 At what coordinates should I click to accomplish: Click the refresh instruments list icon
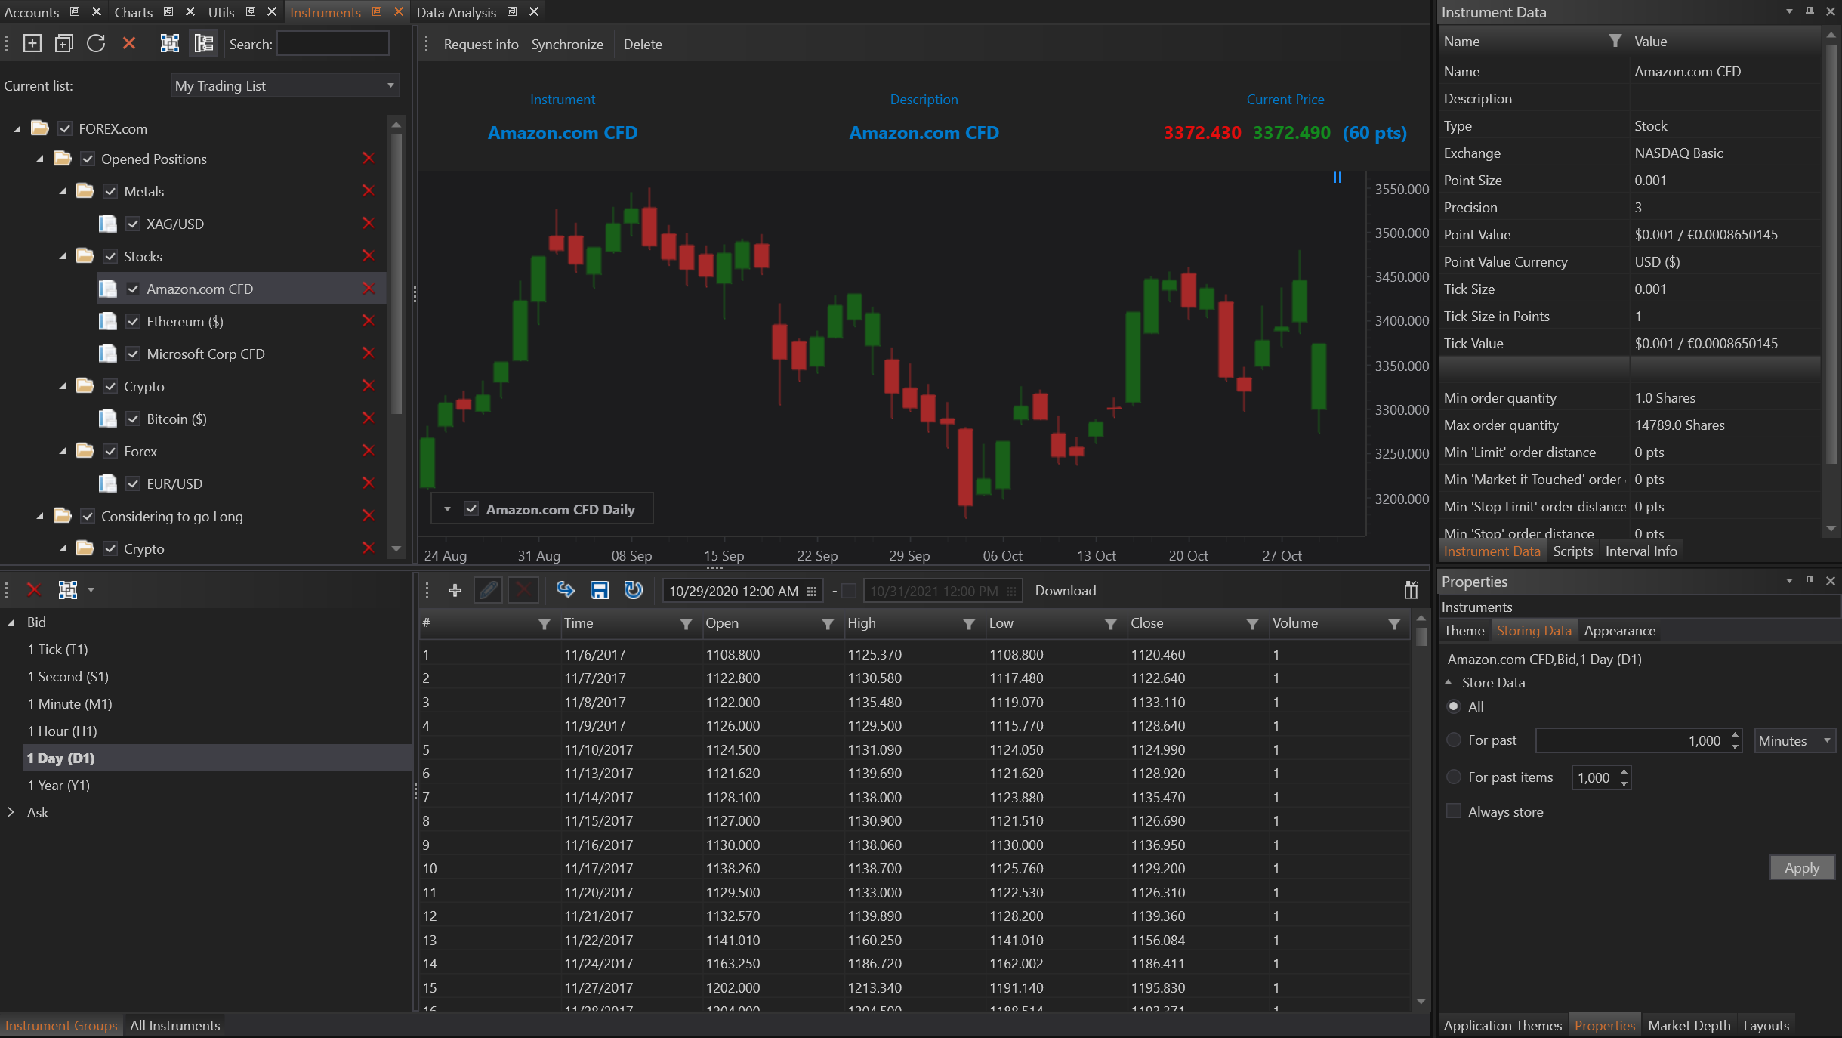pos(96,44)
